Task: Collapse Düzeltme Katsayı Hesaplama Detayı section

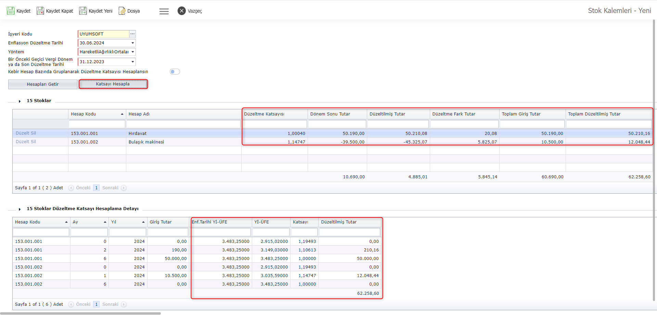Action: click(20, 209)
